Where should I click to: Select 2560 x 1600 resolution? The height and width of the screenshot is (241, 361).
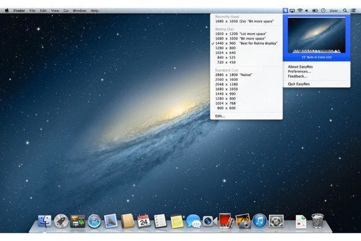tap(246, 80)
